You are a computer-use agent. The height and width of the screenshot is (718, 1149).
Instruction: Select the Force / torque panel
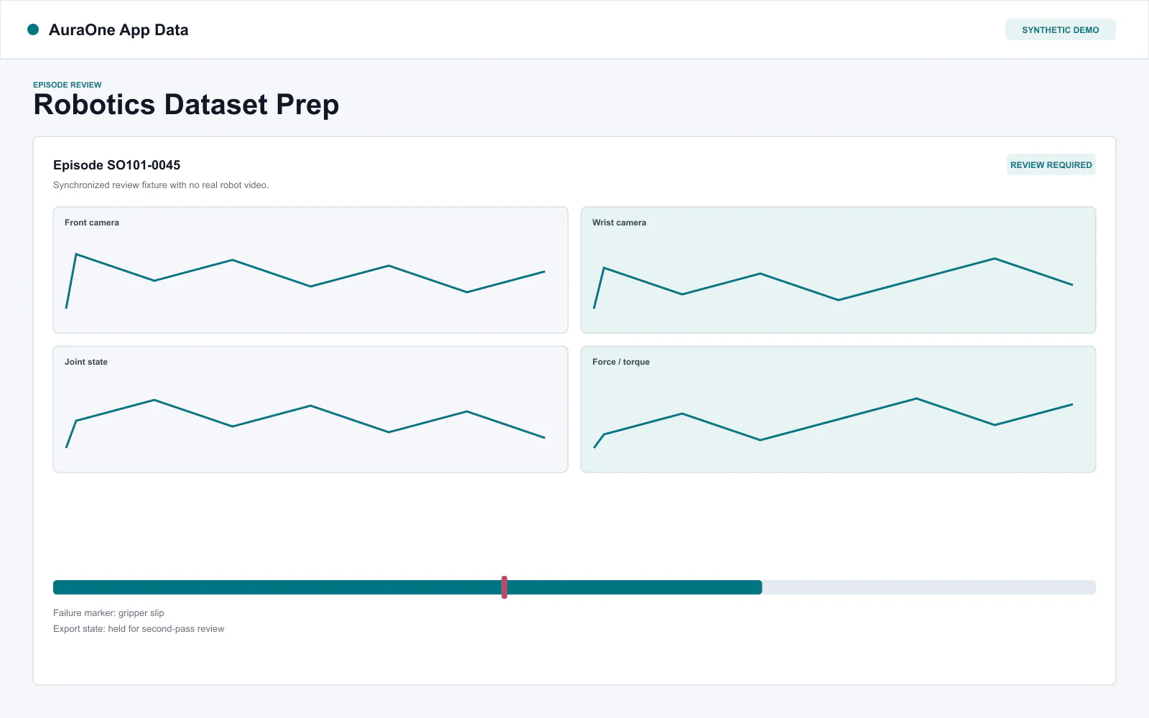tap(838, 409)
